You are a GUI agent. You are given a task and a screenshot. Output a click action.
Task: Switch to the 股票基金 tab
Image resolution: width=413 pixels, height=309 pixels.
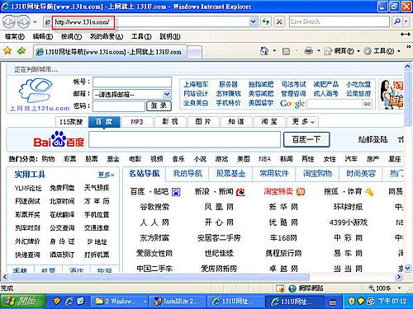[x=230, y=174]
